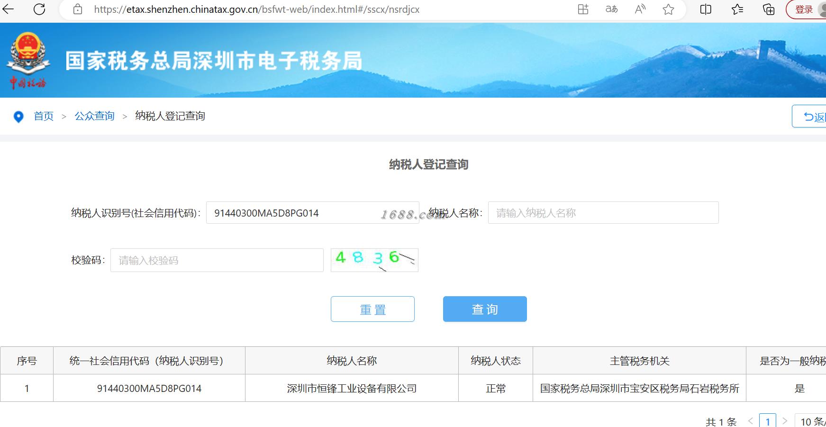Click the 主管税务机关 column header
826x427 pixels.
point(639,361)
